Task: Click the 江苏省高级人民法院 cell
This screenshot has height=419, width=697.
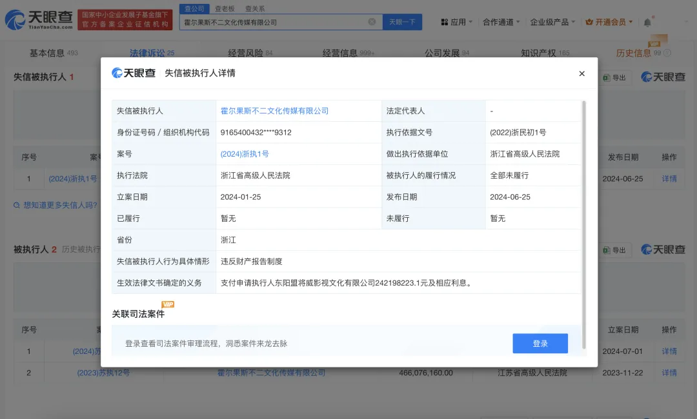Action: point(532,373)
